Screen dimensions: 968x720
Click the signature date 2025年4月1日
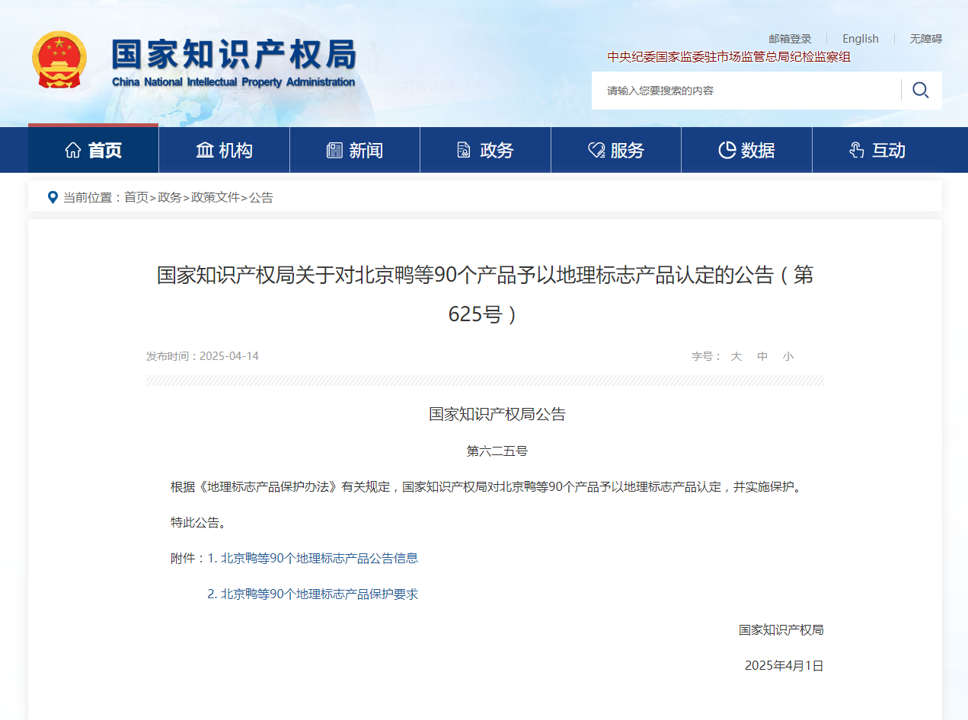tap(784, 665)
